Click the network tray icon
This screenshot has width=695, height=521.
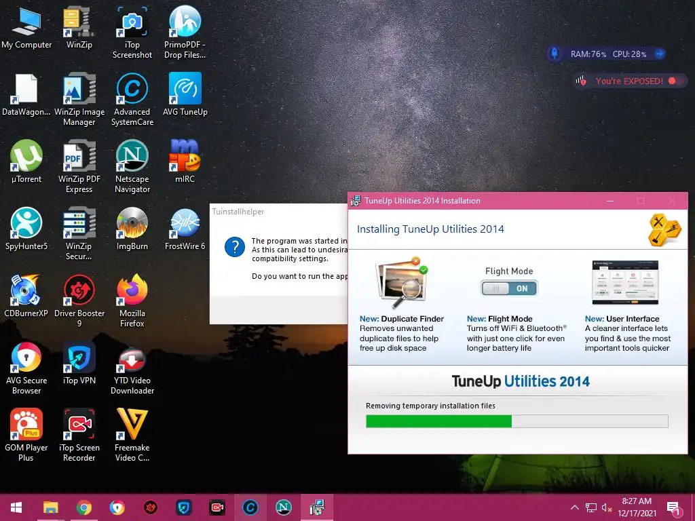[x=591, y=507]
